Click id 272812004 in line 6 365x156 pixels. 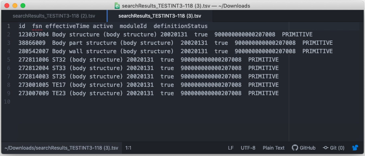[x=34, y=68]
